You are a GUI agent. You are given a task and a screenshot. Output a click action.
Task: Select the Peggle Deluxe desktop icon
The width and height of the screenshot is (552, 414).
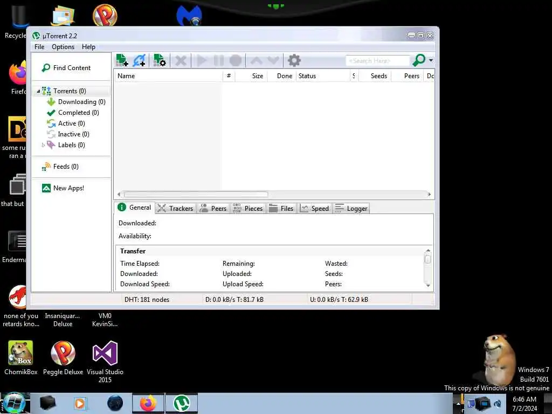pos(63,358)
